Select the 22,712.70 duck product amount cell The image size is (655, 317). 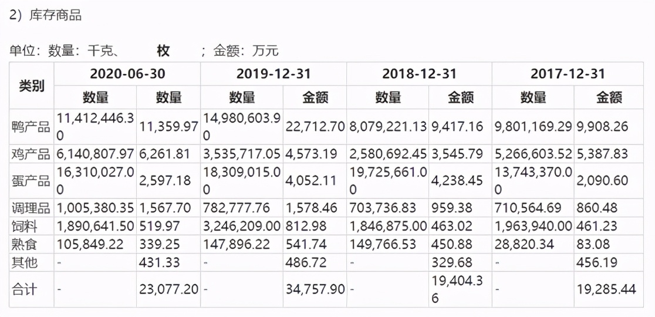pos(314,127)
